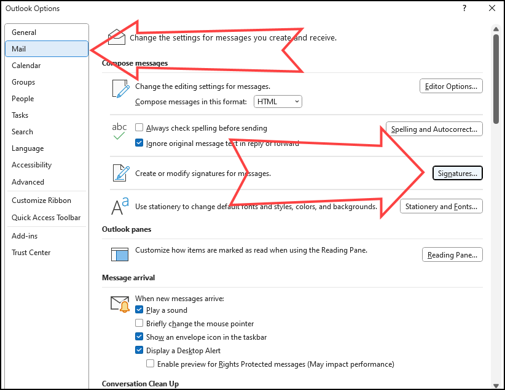Open the Accessibility options category
The image size is (505, 390).
47,165
